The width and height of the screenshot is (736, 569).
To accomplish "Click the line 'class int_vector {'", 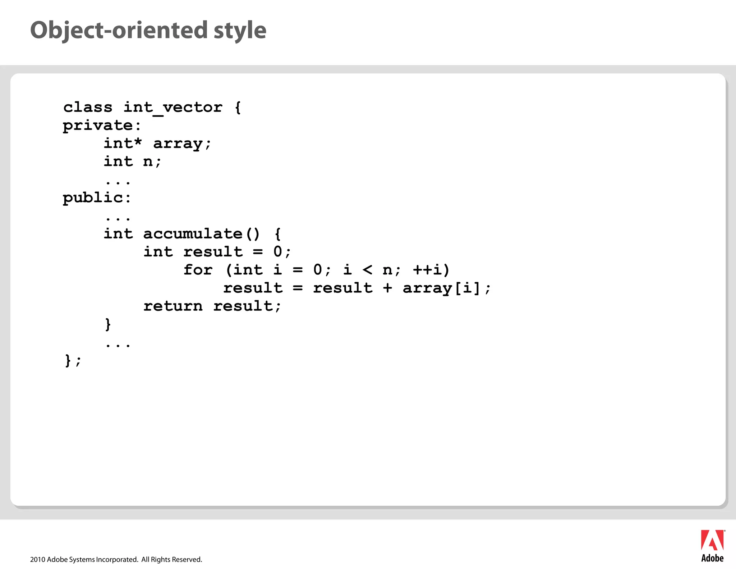I will pyautogui.click(x=152, y=108).
